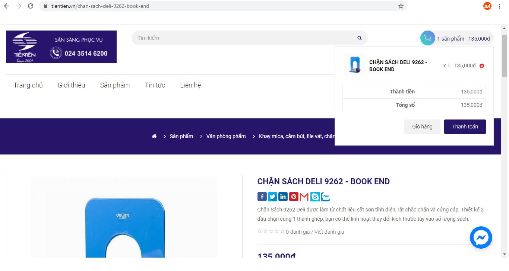
Task: Click the shopping cart icon
Action: tap(428, 38)
